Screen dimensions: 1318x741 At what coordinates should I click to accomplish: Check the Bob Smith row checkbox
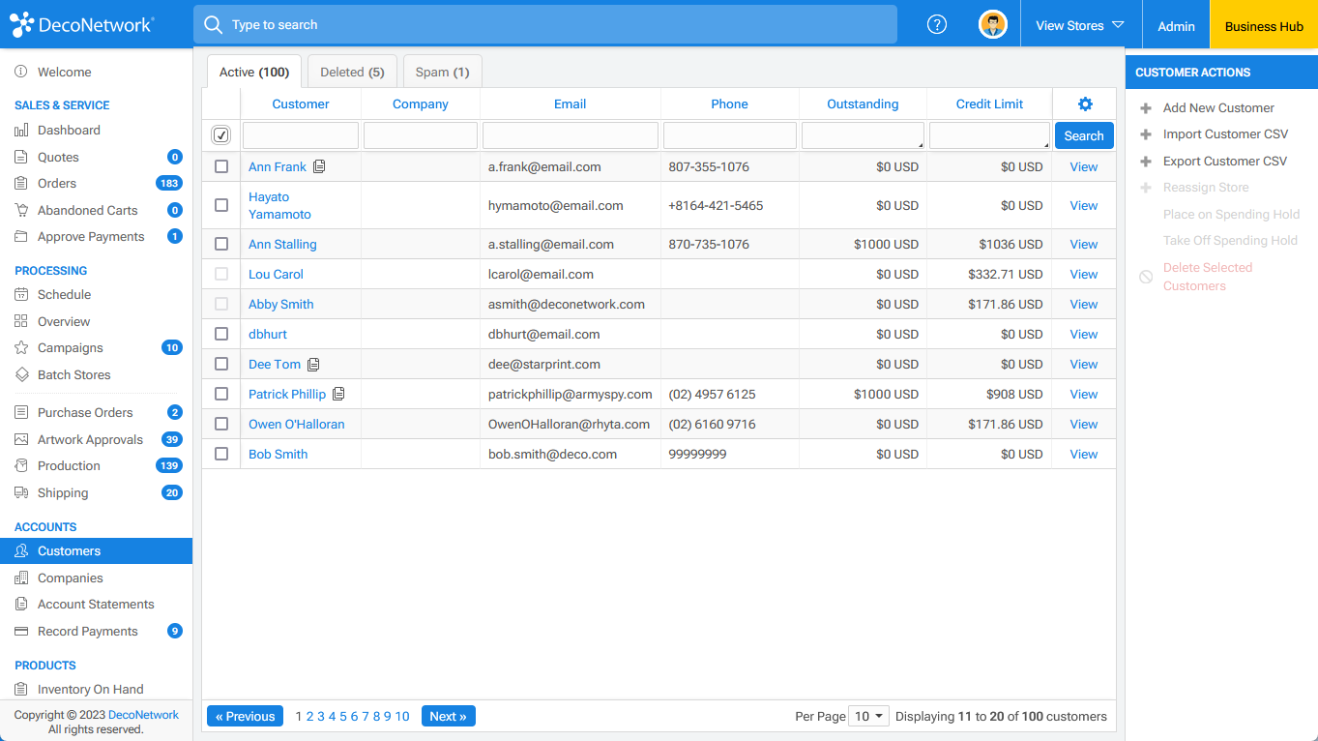pyautogui.click(x=221, y=454)
